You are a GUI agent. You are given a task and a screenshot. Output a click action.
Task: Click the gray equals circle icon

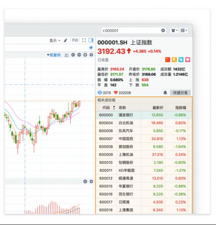(73, 55)
